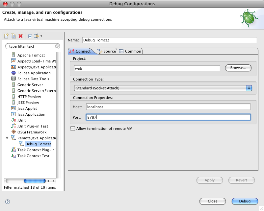Collapse the Remote Java Application node
The width and height of the screenshot is (264, 211).
[7, 138]
